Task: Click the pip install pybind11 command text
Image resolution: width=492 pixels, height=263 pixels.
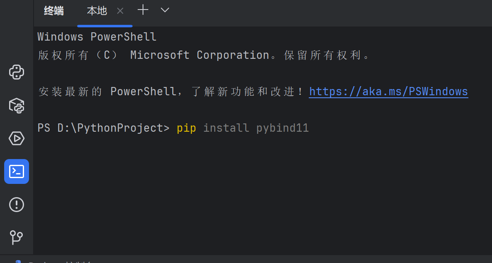Action: coord(242,128)
